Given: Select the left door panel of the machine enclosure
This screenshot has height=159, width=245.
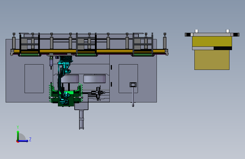Looking at the screenshot, I should 34,79.
